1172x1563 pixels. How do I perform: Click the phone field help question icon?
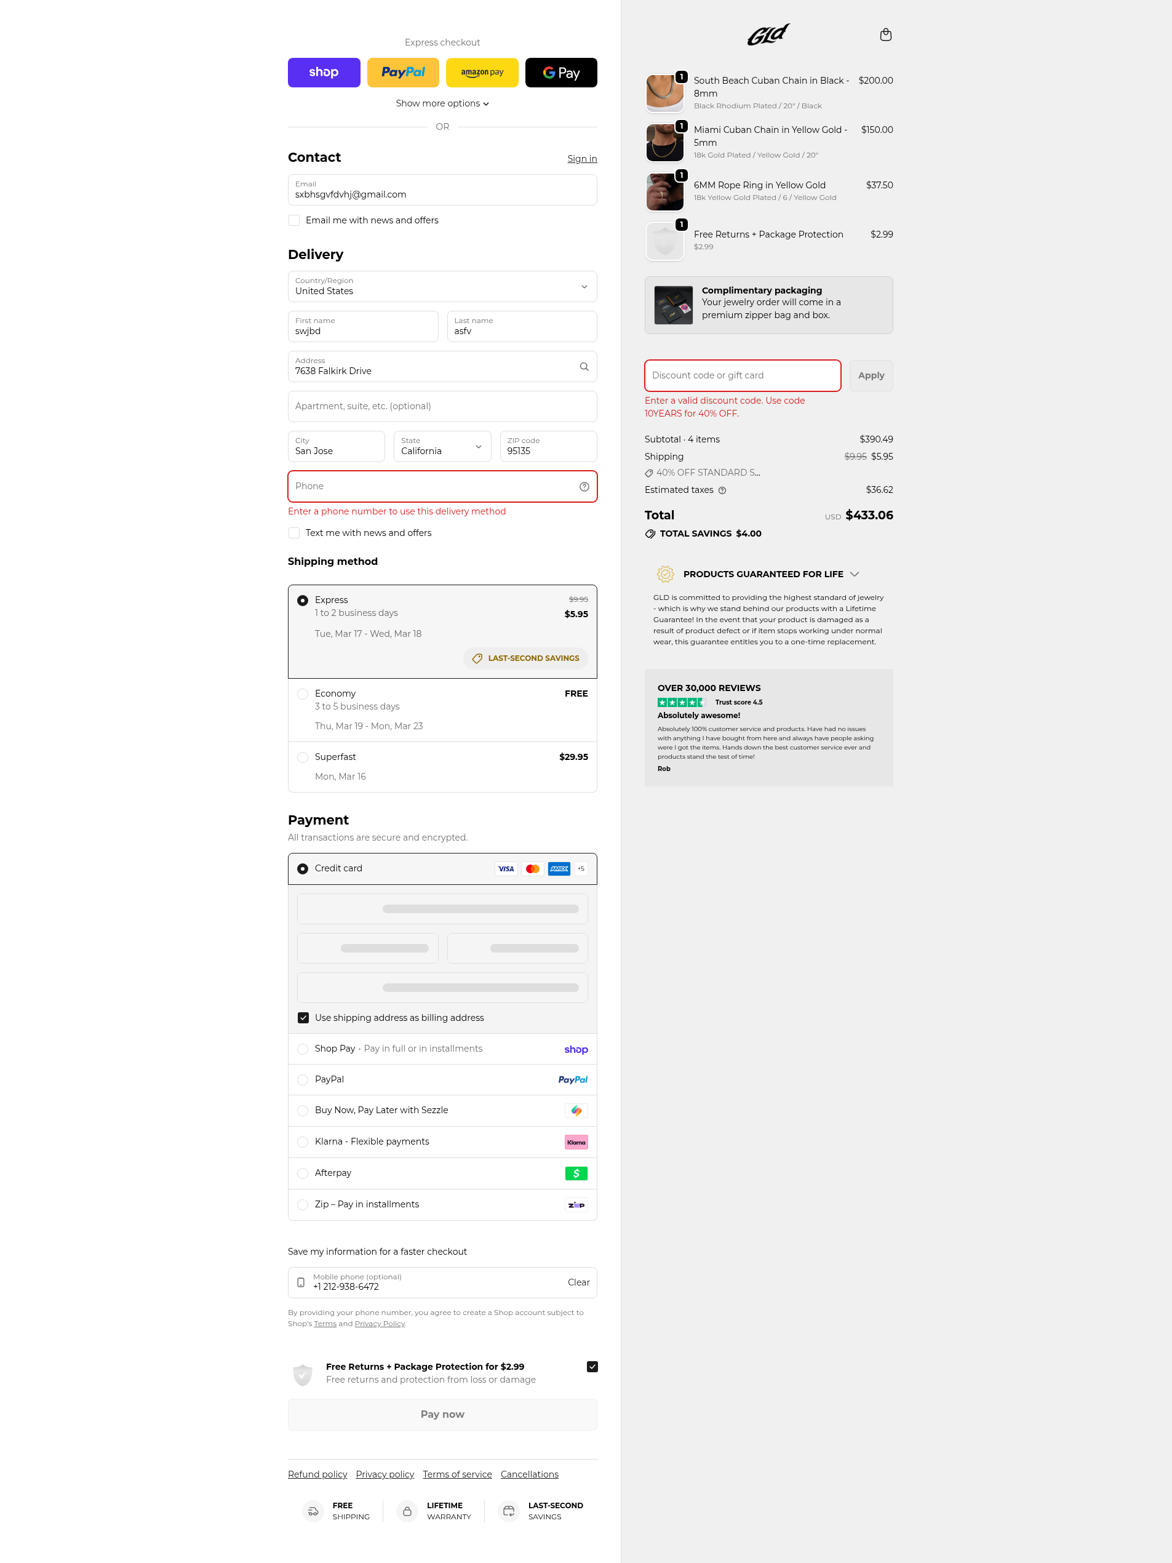(x=584, y=487)
